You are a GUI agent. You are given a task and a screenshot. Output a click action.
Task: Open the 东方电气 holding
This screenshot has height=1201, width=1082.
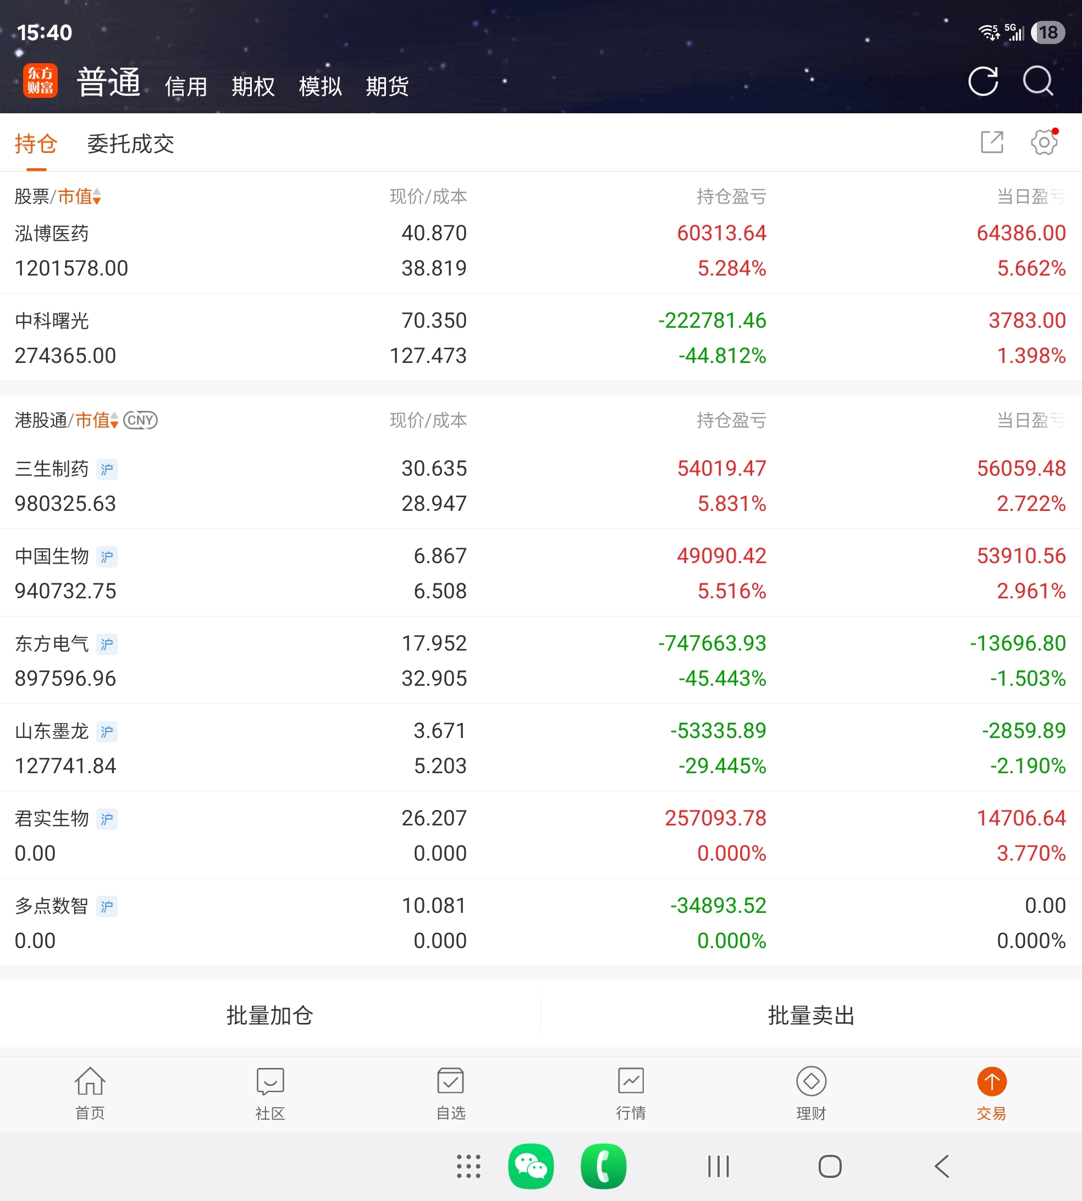click(541, 660)
